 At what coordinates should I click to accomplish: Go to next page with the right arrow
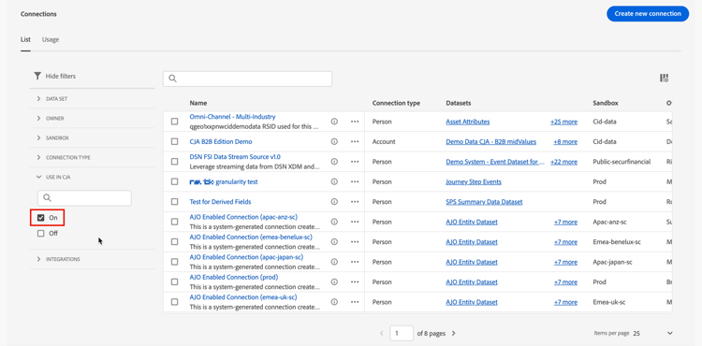[454, 334]
